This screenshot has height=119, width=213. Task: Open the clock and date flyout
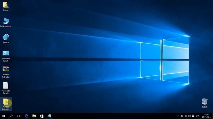[x=206, y=116]
